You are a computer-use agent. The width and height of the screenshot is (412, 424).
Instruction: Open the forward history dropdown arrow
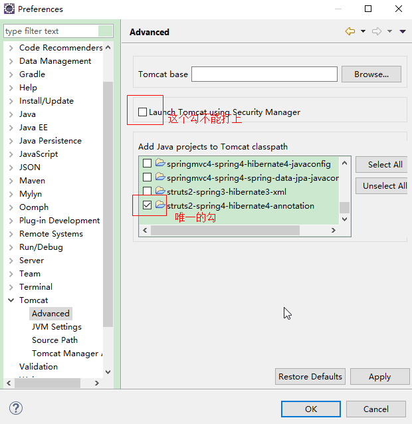(389, 31)
